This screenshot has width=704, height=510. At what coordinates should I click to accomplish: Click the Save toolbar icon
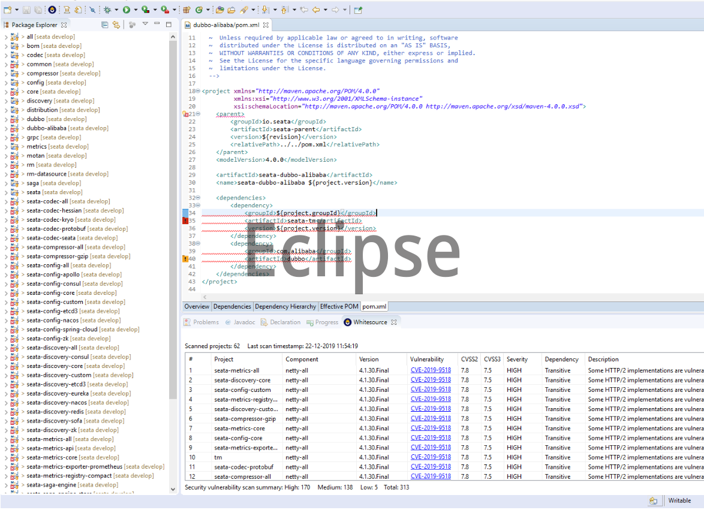(x=26, y=10)
